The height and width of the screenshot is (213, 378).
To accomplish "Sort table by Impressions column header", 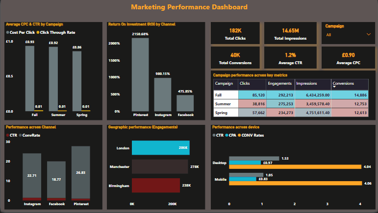I will 313,85.
